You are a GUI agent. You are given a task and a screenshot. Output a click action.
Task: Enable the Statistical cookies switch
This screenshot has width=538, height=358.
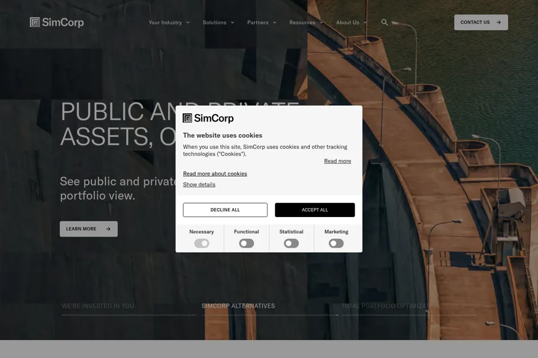tap(291, 243)
